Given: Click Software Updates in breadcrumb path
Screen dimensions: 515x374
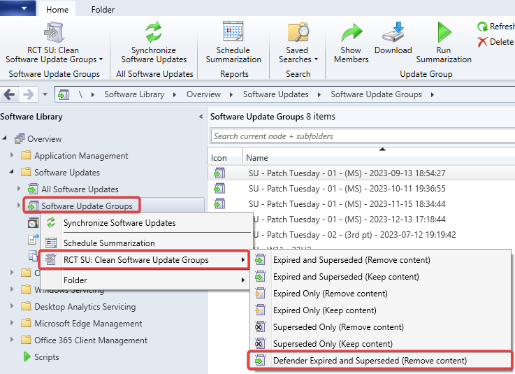Looking at the screenshot, I should click(x=275, y=94).
